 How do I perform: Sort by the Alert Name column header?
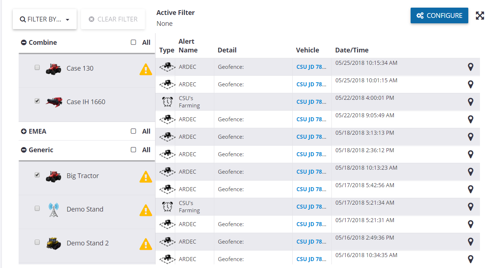click(188, 46)
